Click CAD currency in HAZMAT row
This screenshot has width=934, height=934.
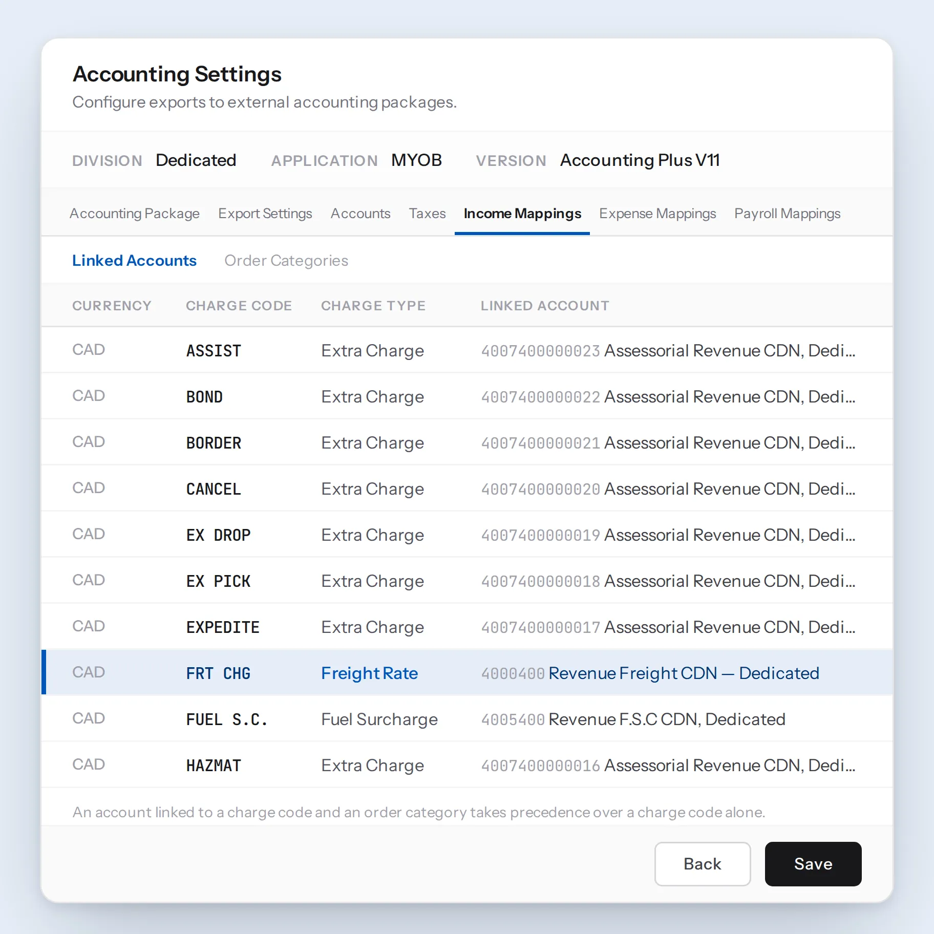(89, 765)
